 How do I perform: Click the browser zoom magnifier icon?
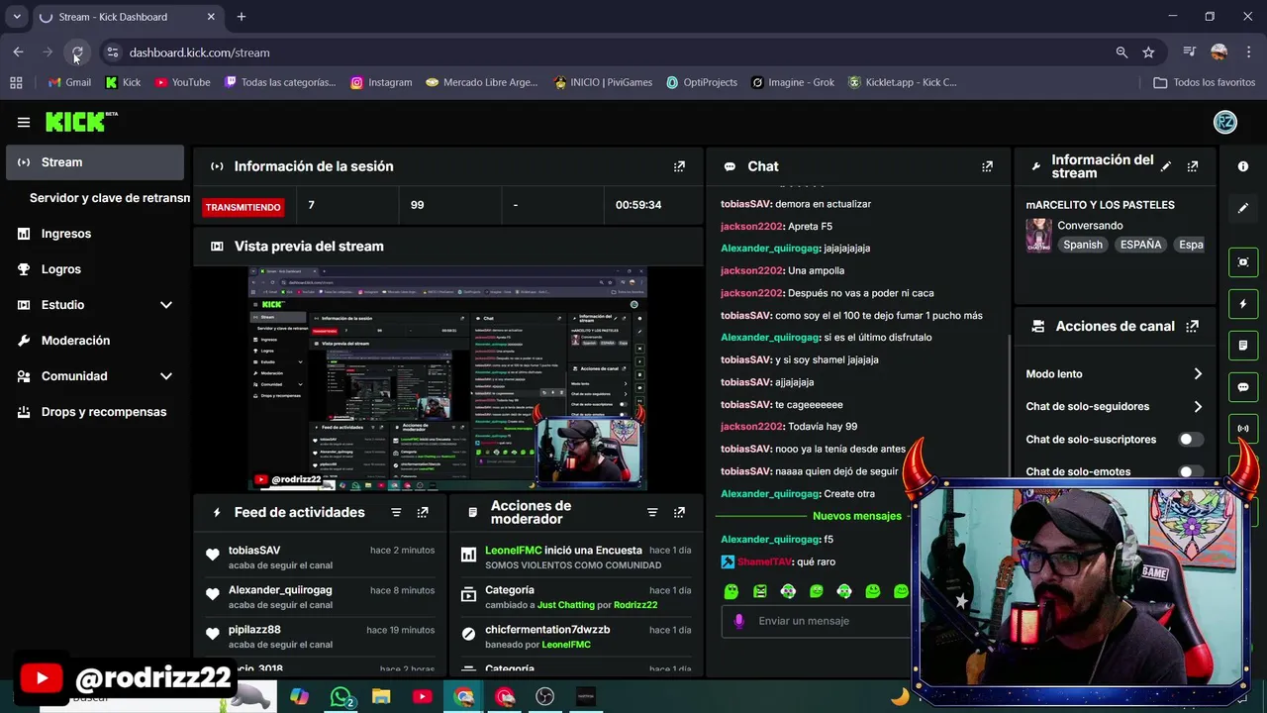coord(1121,52)
